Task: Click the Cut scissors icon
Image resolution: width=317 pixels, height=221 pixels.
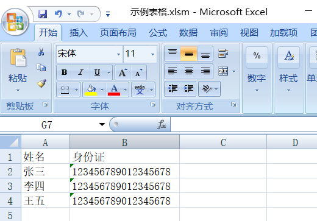Action: (41, 52)
